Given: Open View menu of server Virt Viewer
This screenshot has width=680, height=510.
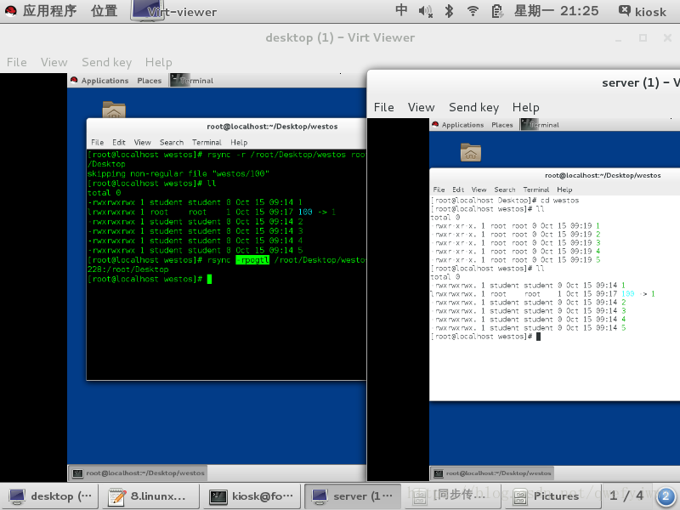Looking at the screenshot, I should (421, 108).
